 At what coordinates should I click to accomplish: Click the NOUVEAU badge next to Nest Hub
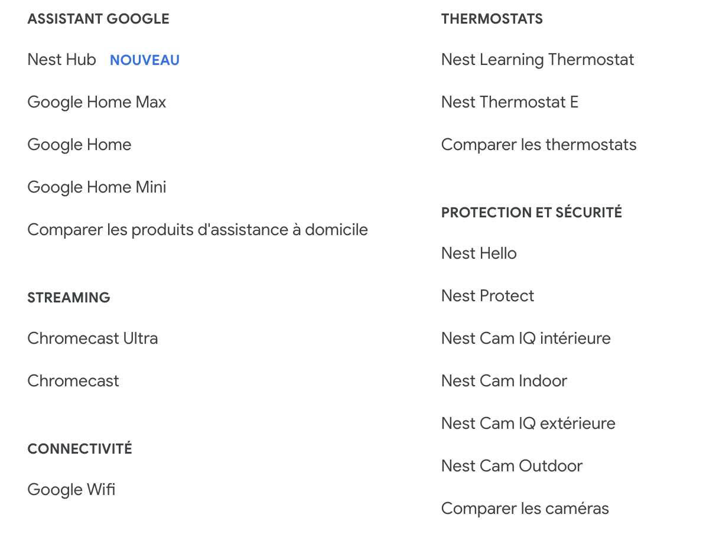click(x=145, y=60)
